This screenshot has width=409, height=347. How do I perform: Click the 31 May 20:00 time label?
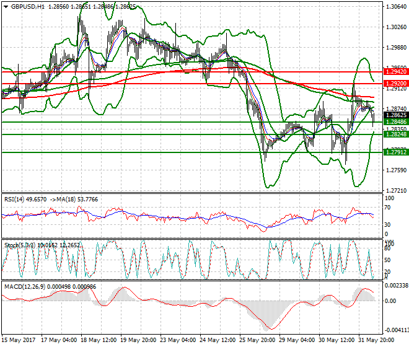pyautogui.click(x=376, y=340)
